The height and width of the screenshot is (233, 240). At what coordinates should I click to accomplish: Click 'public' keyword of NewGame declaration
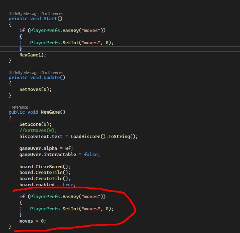[x=17, y=112]
